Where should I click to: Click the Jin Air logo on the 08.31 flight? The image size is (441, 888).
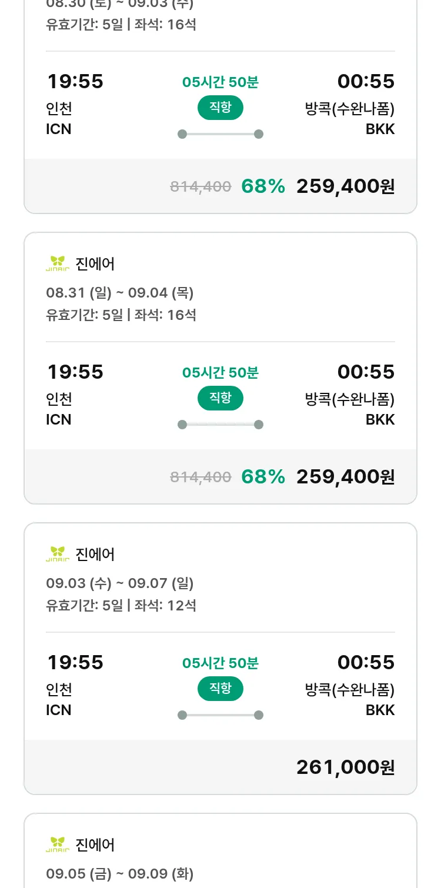58,263
